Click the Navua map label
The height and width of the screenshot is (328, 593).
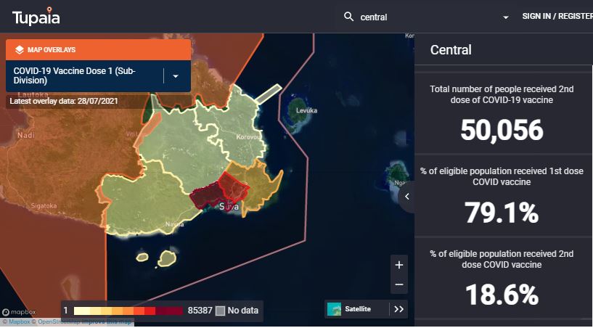point(174,224)
